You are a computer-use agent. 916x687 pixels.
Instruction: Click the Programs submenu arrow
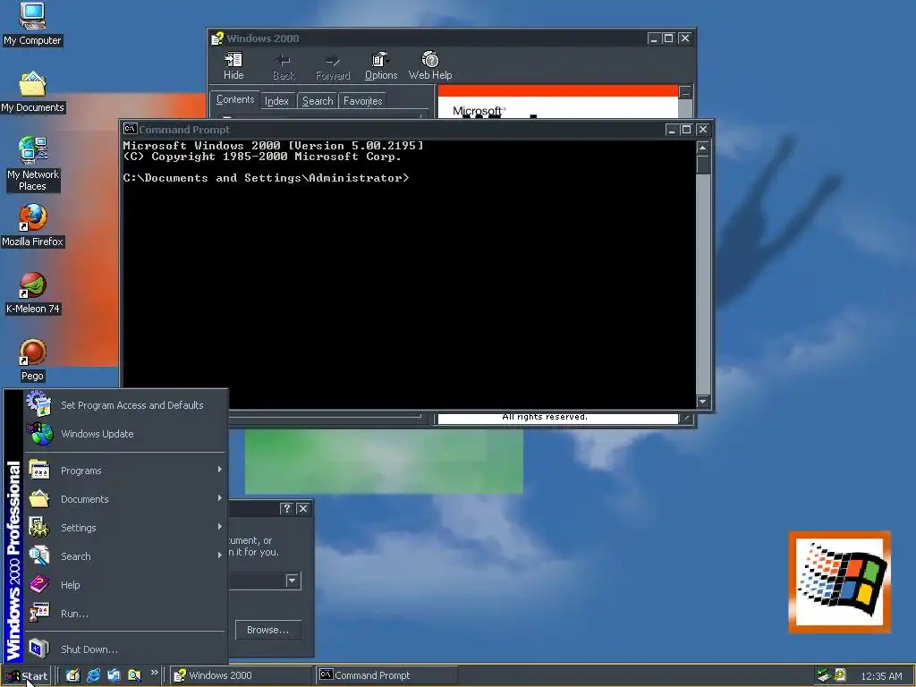pyautogui.click(x=220, y=469)
